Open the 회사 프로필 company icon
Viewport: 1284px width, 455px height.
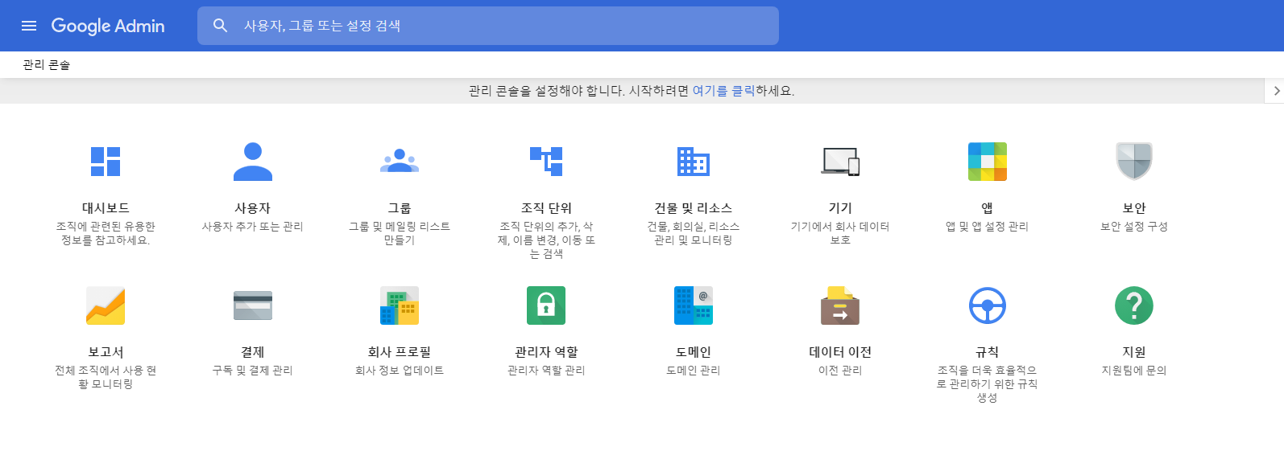[x=400, y=305]
